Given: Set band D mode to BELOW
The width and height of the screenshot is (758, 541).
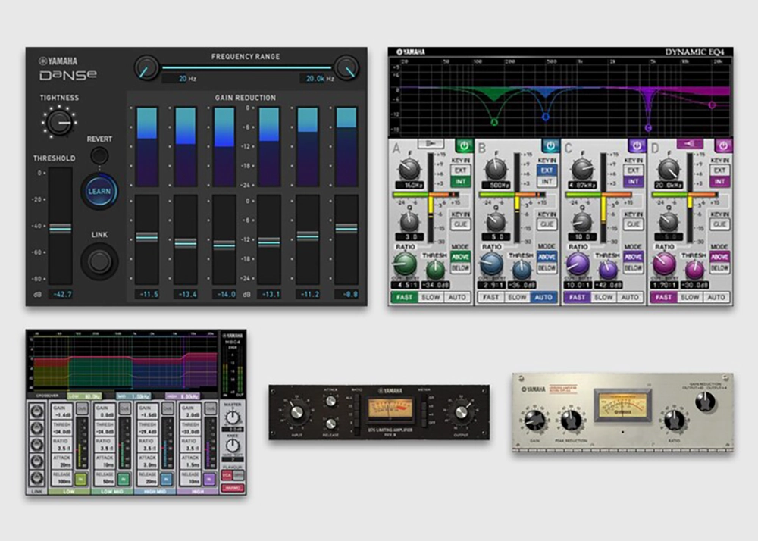Looking at the screenshot, I should tap(719, 268).
